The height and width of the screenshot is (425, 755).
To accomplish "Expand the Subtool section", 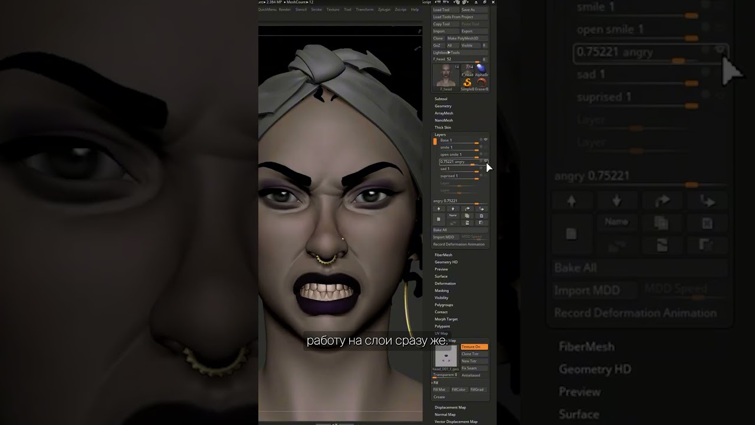I will tap(441, 99).
